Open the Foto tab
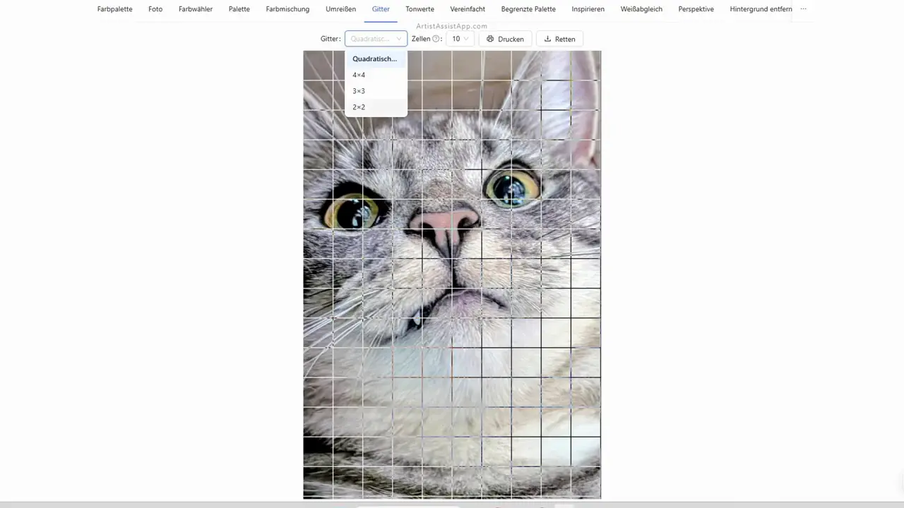 click(155, 9)
